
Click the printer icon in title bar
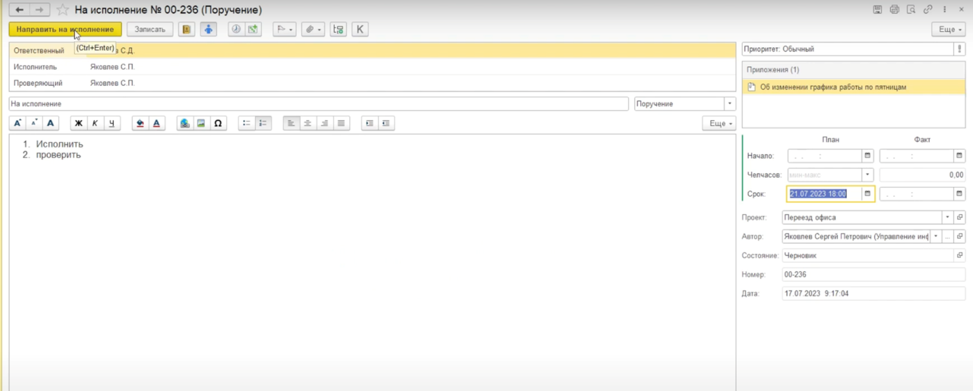click(894, 10)
